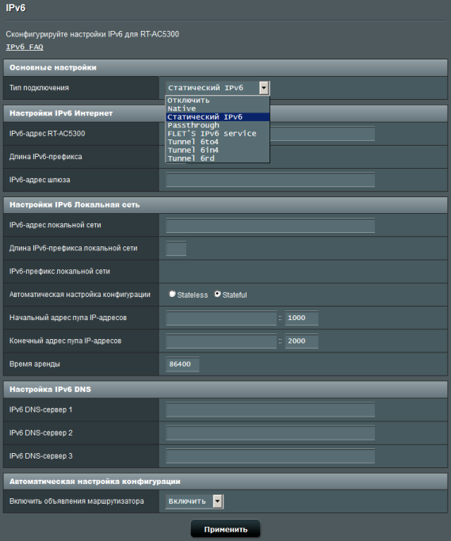
Task: Open the IPv6 FAQ link
Action: click(x=25, y=47)
